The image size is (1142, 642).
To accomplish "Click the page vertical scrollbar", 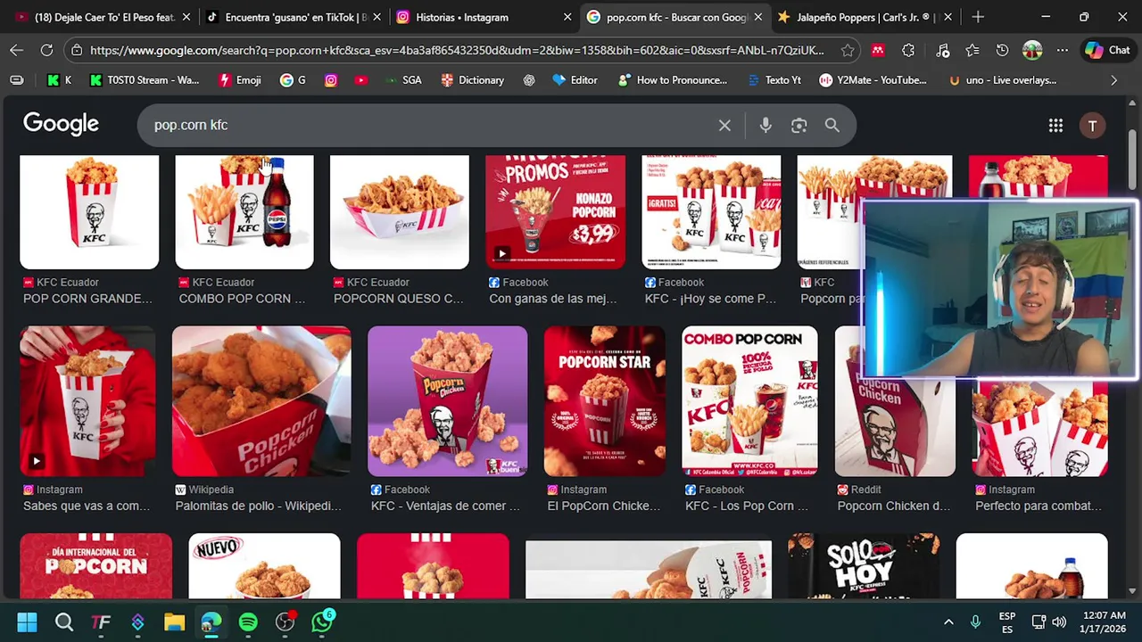I will pos(1132,160).
